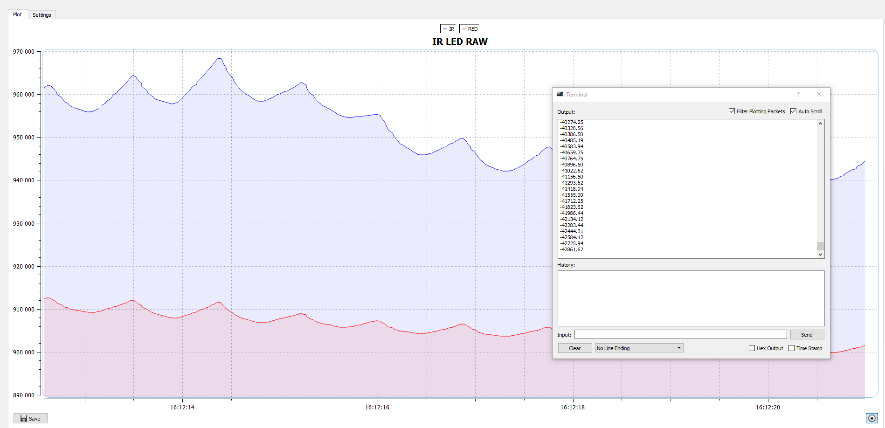
Task: Select the Plot tab
Action: pos(17,14)
